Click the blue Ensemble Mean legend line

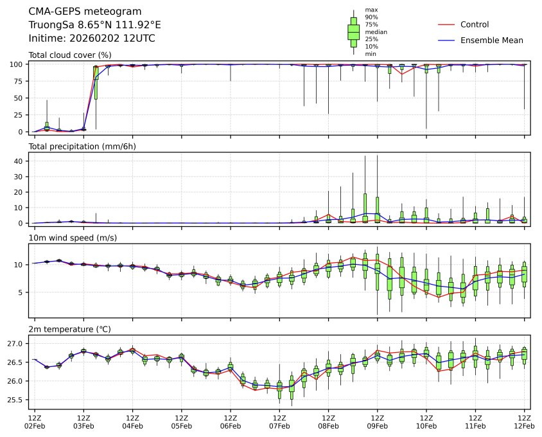point(446,40)
